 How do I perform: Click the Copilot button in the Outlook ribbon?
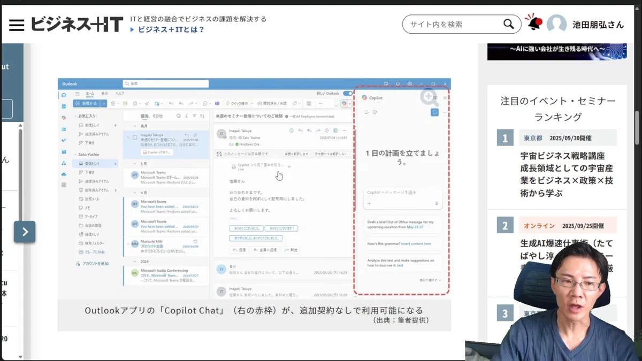pos(345,104)
